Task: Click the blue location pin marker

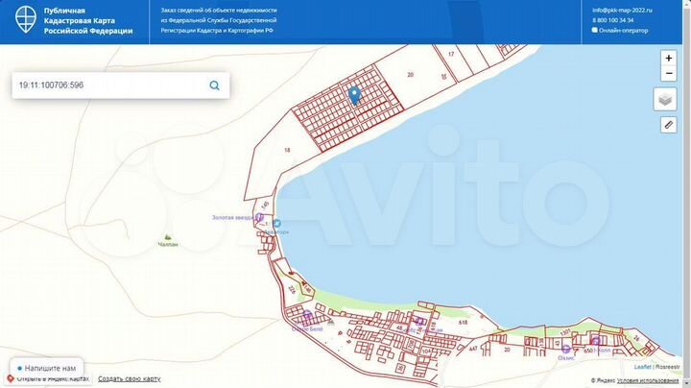Action: [354, 96]
